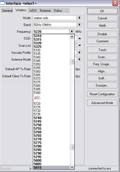
Task: Open the Torch tool
Action: point(102,50)
